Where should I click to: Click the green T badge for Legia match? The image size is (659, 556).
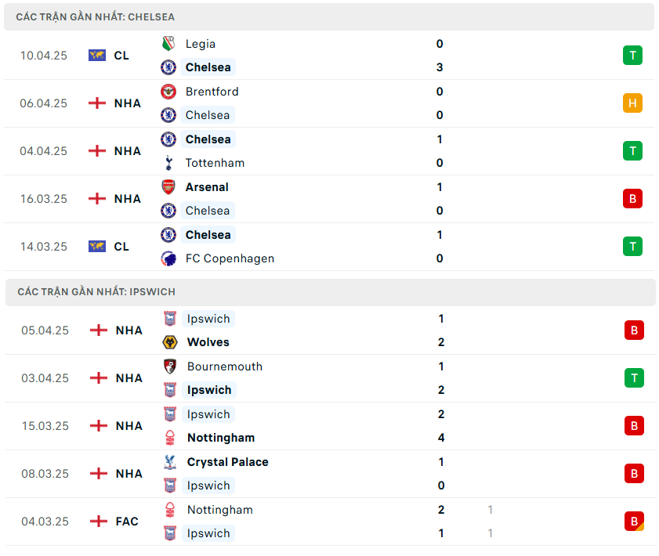tap(632, 55)
